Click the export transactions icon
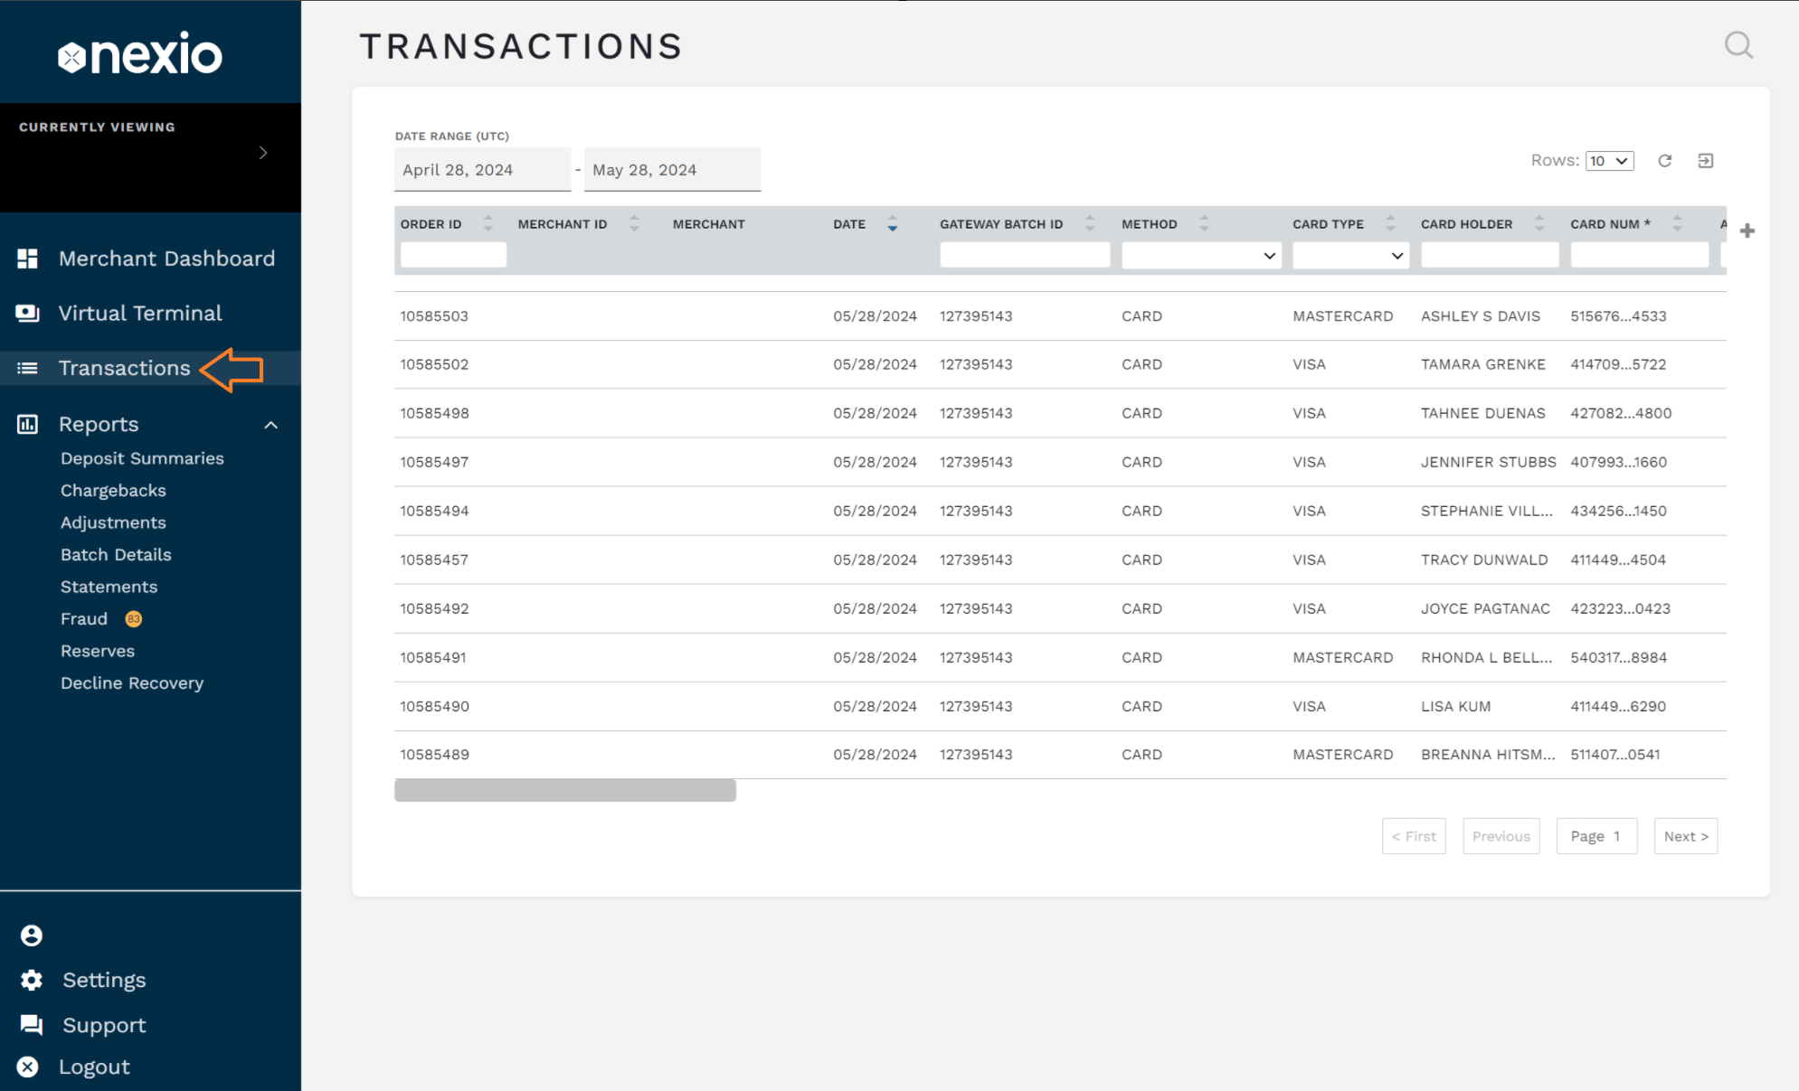The height and width of the screenshot is (1091, 1799). point(1705,161)
